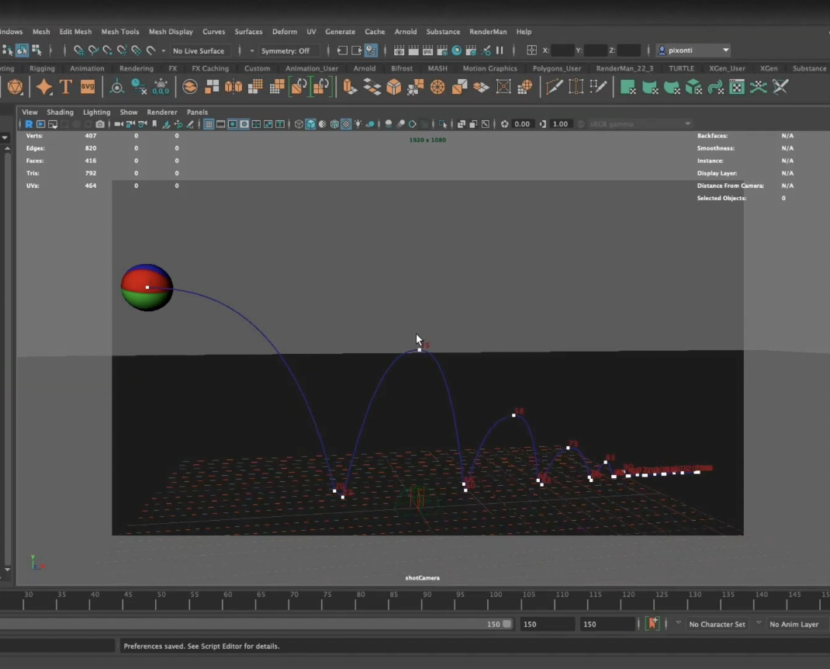Image resolution: width=830 pixels, height=669 pixels.
Task: Click the sculpt star-shaped shelf icon
Action: [44, 87]
